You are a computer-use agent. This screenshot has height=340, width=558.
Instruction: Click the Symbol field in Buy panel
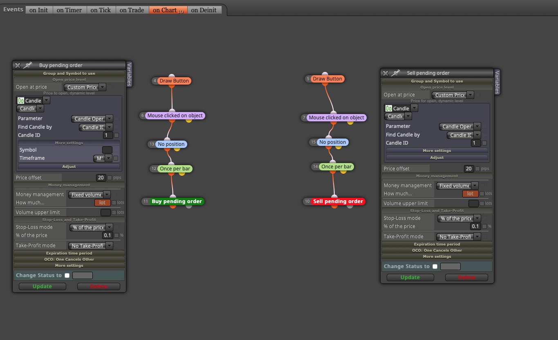click(x=107, y=150)
